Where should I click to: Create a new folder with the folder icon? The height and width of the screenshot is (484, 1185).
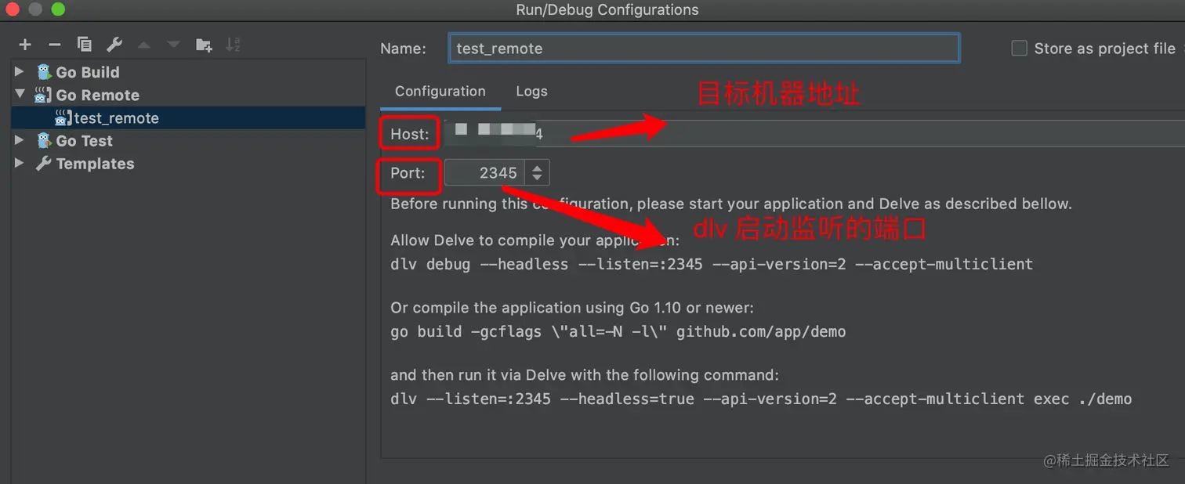[x=204, y=45]
